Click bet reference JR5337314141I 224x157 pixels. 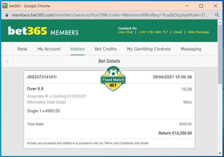(x=42, y=77)
